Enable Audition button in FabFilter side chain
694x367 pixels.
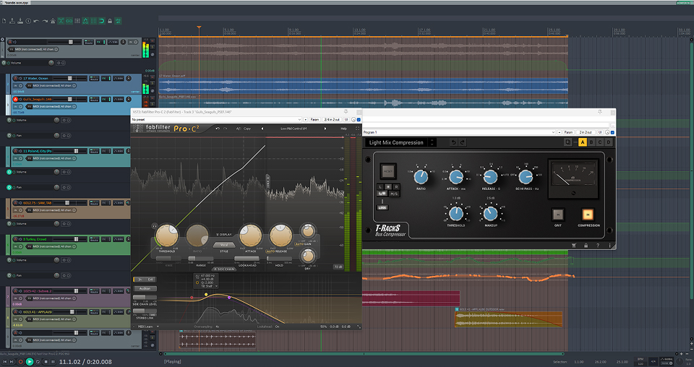pyautogui.click(x=145, y=289)
